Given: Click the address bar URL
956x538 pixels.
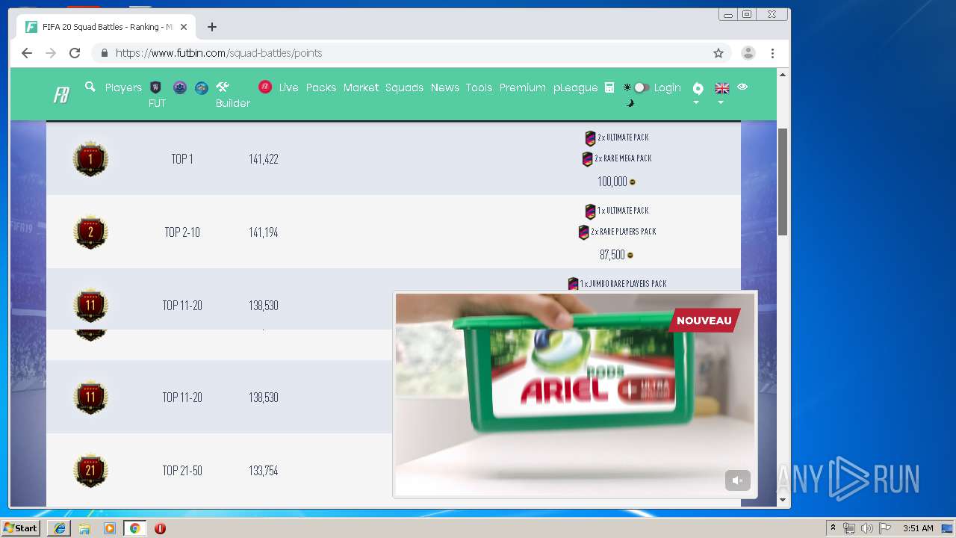Looking at the screenshot, I should tap(219, 53).
